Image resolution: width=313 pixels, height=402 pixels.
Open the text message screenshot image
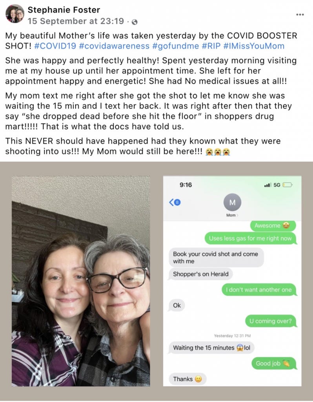232,281
